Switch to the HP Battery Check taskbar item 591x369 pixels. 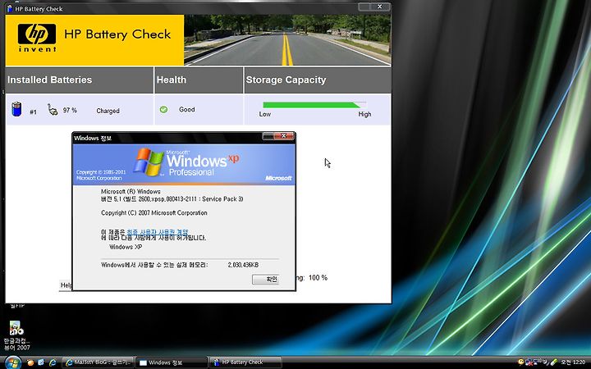pyautogui.click(x=245, y=362)
